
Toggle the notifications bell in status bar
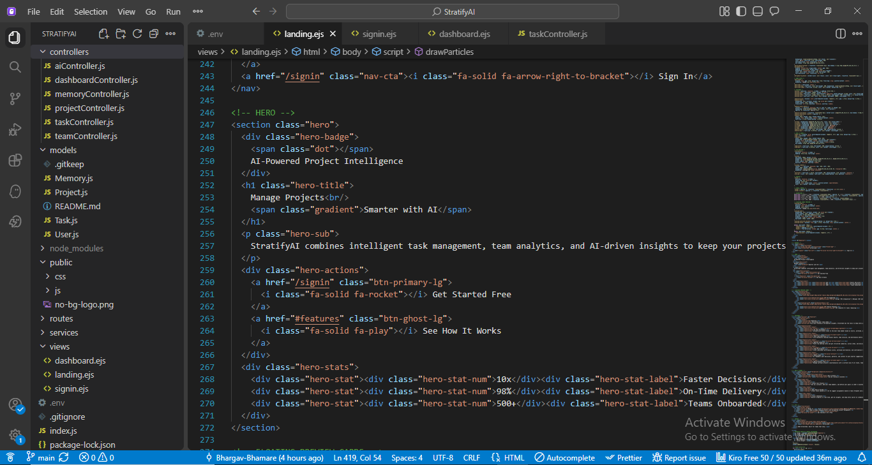point(863,457)
